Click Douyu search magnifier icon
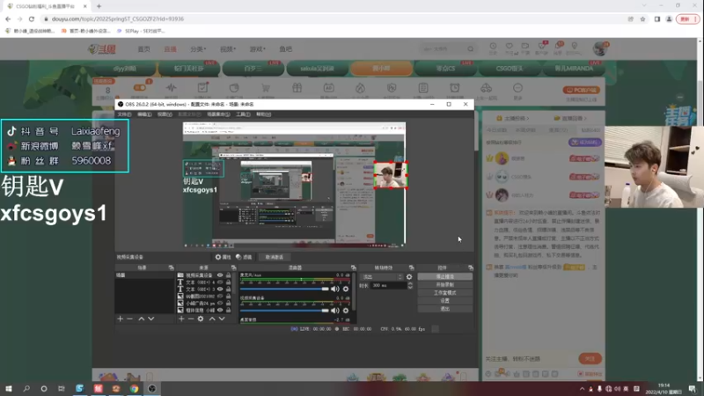The width and height of the screenshot is (704, 396). 471,49
